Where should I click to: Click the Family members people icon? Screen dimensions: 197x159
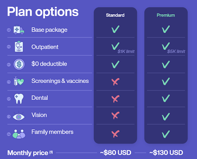(19, 134)
